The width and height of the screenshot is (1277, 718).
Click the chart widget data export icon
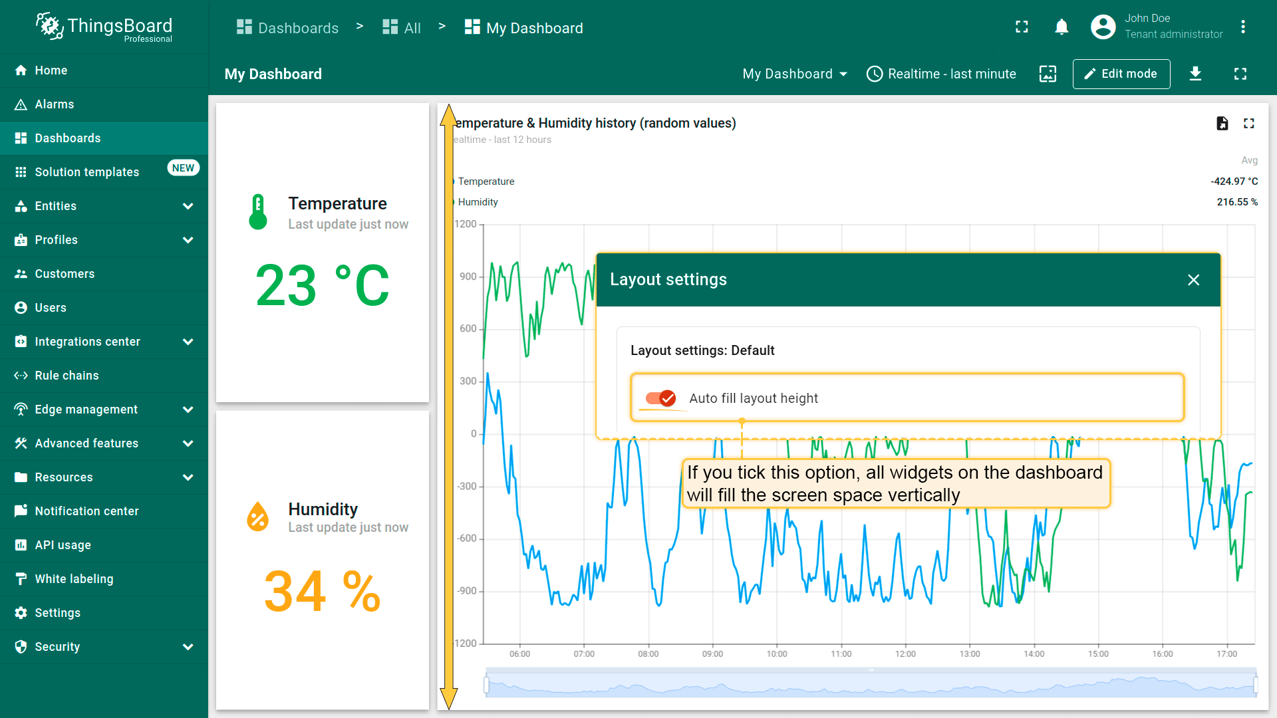[1222, 123]
